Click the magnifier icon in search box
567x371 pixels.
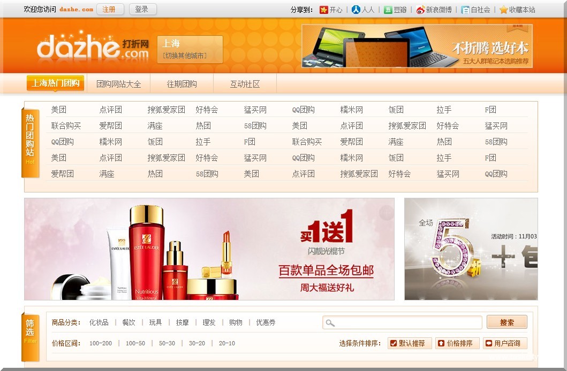(330, 323)
